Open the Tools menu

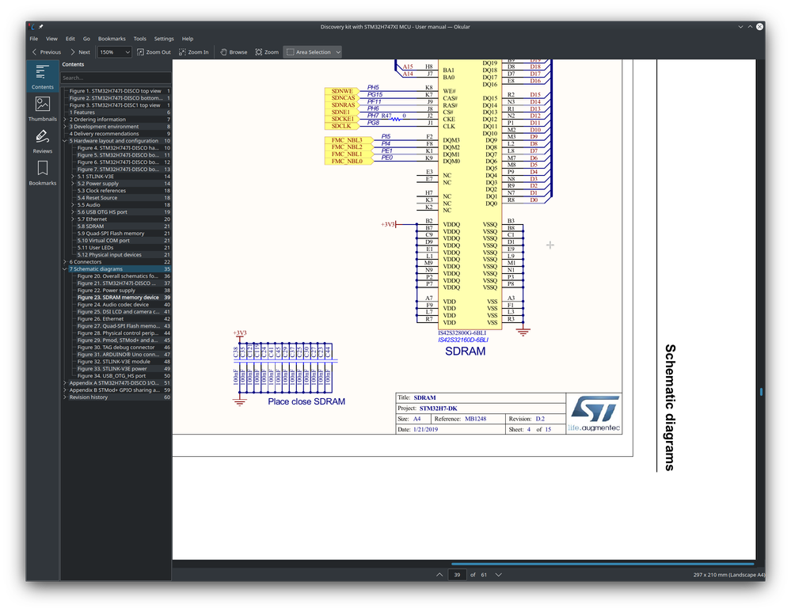click(x=139, y=38)
